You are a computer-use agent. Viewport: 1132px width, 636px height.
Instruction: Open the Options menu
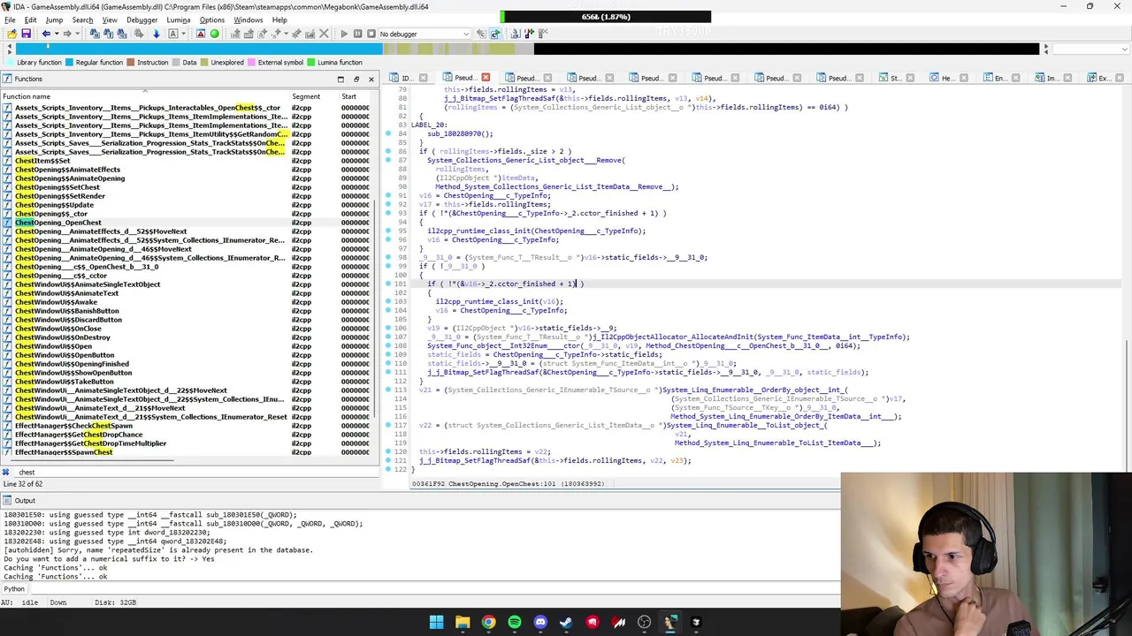click(212, 19)
